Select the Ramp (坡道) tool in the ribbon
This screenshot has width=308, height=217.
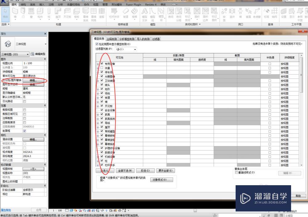(x=126, y=13)
